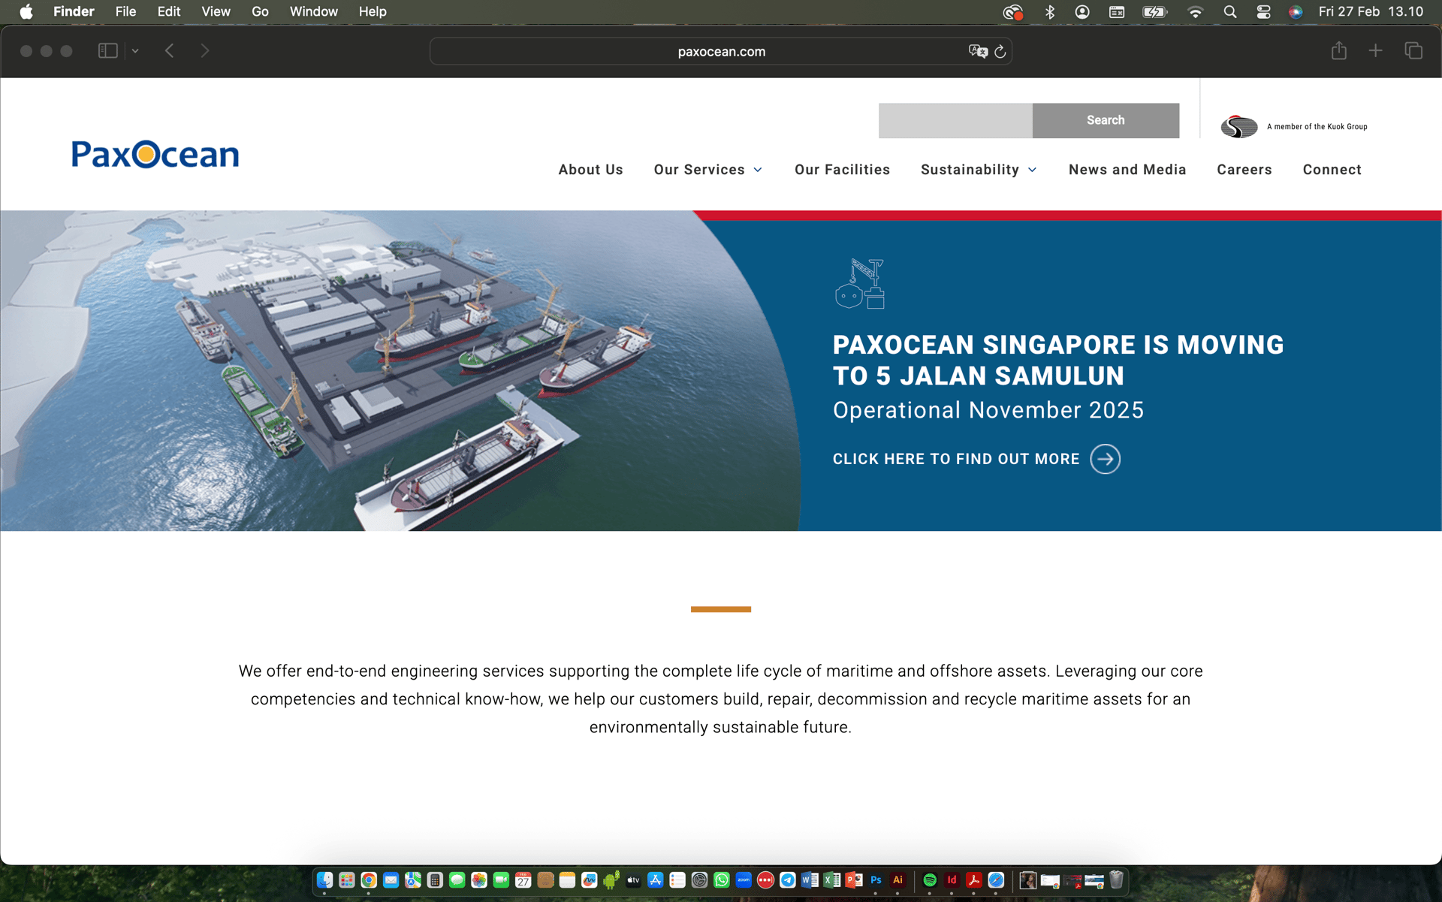Screen dimensions: 1442x902
Task: Click the Safari translate page icon
Action: pyautogui.click(x=977, y=51)
